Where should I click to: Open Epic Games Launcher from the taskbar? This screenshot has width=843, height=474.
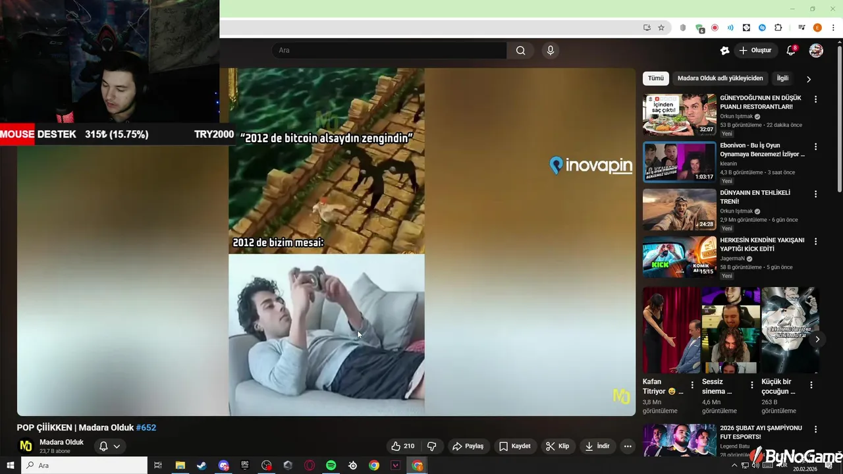click(245, 465)
